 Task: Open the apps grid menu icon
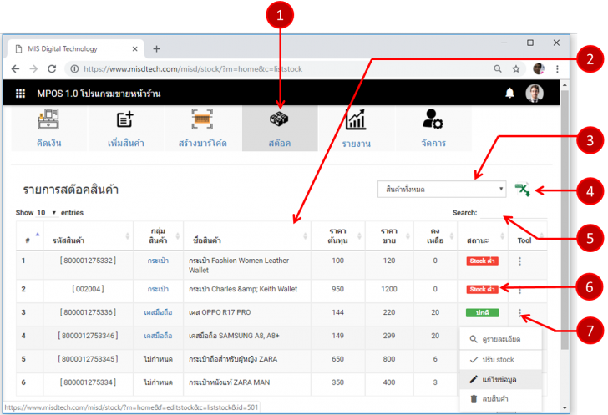[20, 93]
